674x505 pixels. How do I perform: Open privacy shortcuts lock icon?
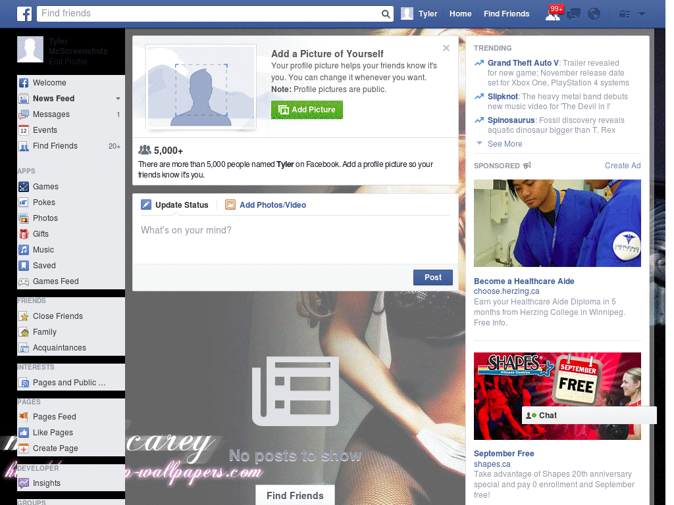(x=624, y=14)
